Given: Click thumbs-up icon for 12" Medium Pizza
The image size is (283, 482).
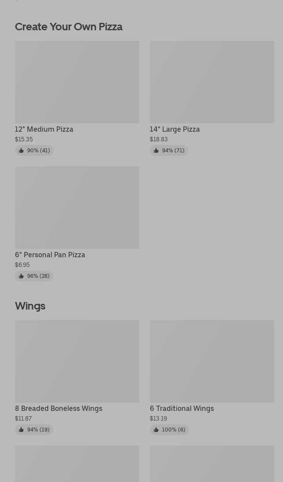Looking at the screenshot, I should [21, 150].
